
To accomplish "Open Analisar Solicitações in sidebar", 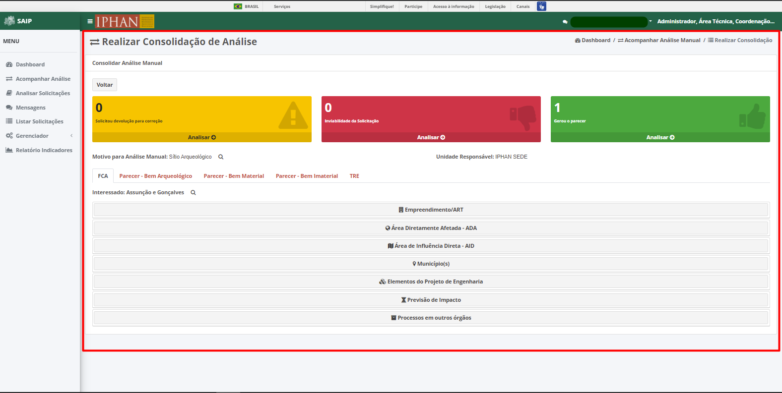I will pyautogui.click(x=43, y=93).
